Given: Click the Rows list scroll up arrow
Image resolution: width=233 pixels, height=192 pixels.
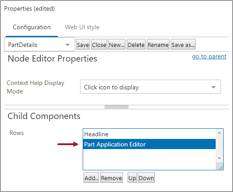Looking at the screenshot, I should 219,133.
